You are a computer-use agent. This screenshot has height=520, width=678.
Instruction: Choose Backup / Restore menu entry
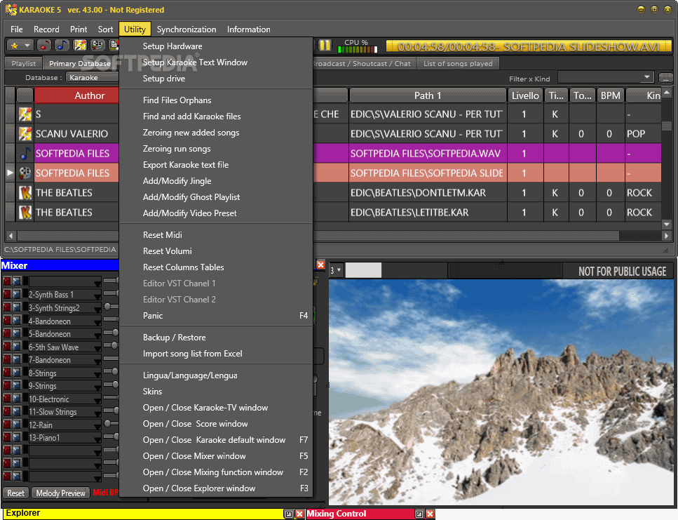175,337
